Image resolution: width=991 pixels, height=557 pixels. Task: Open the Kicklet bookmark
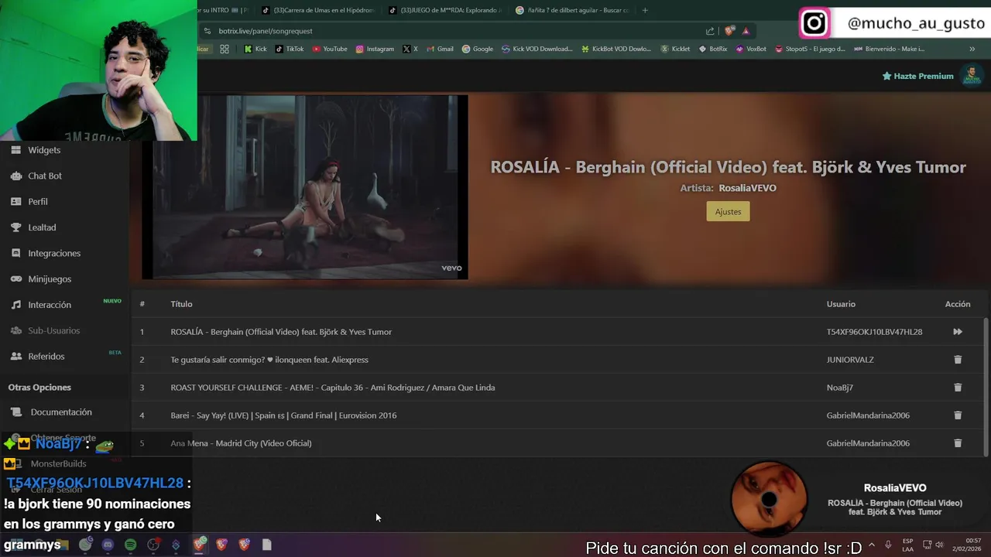[674, 49]
